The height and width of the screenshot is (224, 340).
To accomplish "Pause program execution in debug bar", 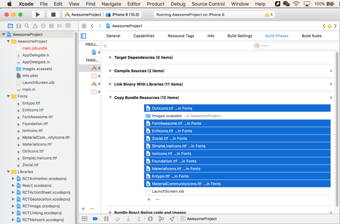I will (x=106, y=219).
